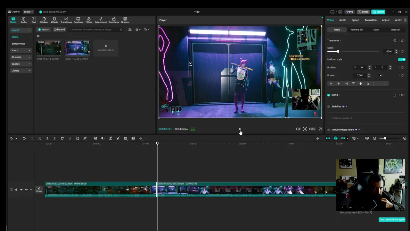
Task: Open the Templates panel
Action: (x=114, y=20)
